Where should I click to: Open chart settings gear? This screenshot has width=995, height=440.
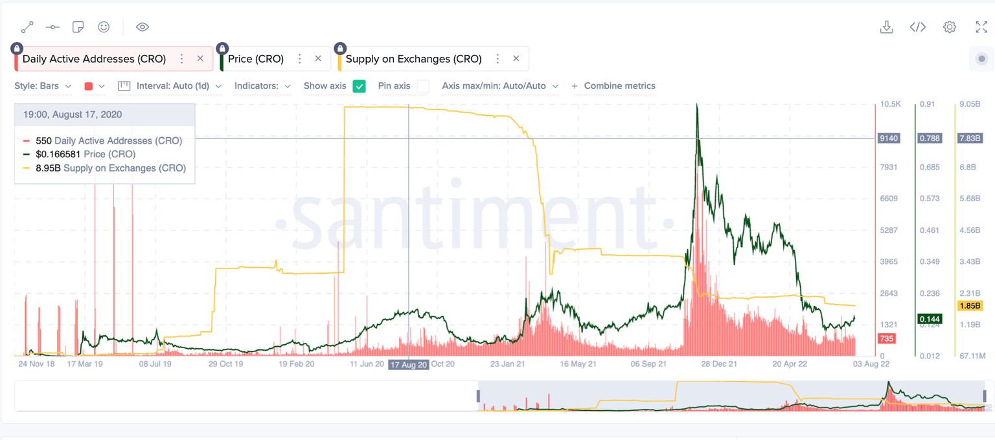[x=950, y=27]
